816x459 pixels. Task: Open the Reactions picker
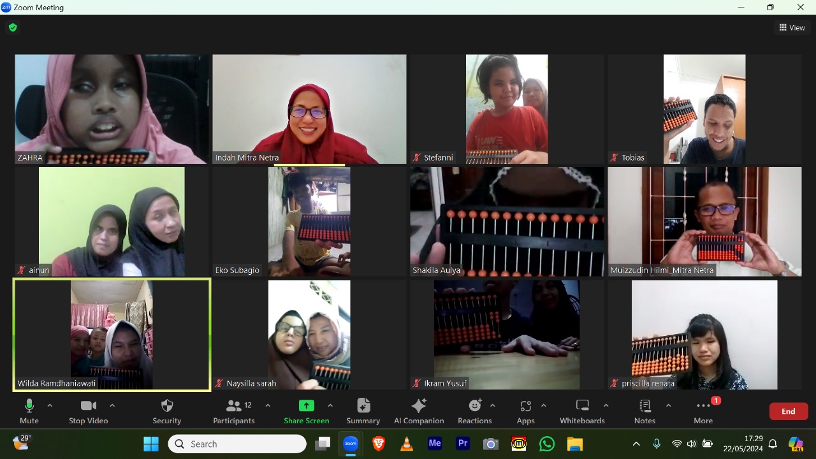pos(475,411)
